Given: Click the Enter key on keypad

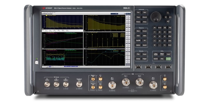Looking at the screenshot, I should point(170,45).
